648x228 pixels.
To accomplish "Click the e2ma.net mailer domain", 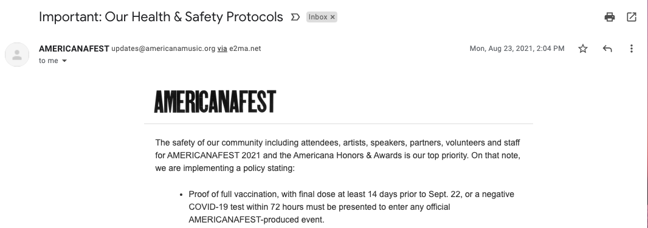I will [245, 49].
